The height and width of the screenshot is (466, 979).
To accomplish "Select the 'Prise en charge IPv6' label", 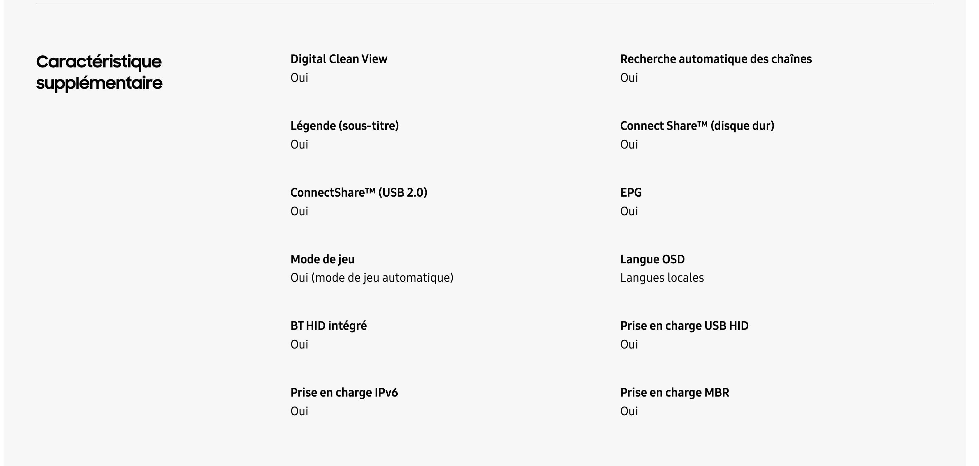I will 344,392.
